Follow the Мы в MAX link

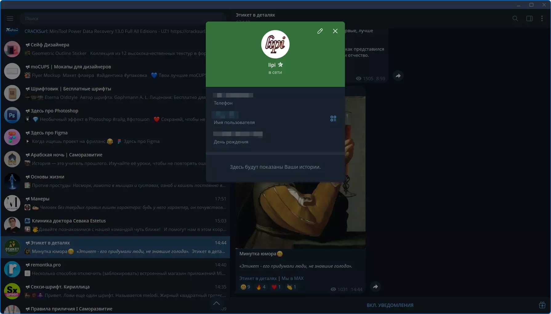(292, 278)
